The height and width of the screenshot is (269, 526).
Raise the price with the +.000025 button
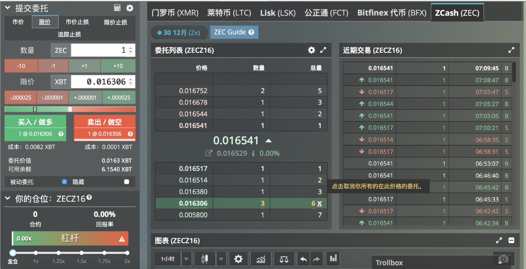(119, 97)
